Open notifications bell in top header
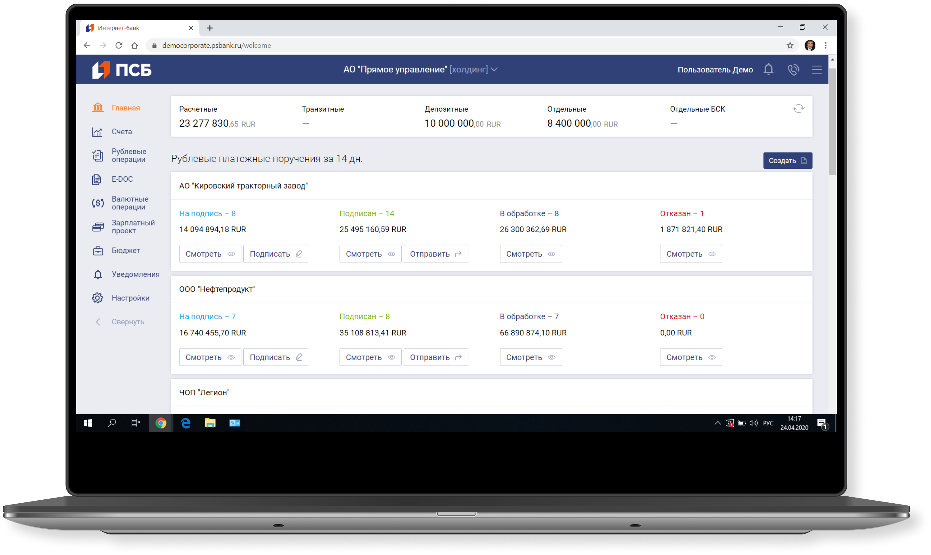This screenshot has width=931, height=555. coord(768,70)
